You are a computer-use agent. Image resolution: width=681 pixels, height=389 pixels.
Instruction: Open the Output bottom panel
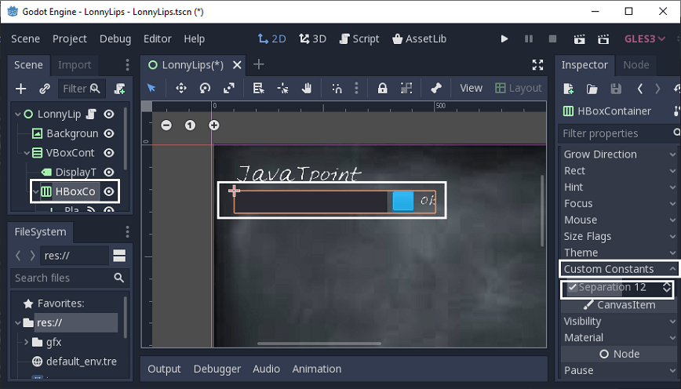[x=164, y=369]
